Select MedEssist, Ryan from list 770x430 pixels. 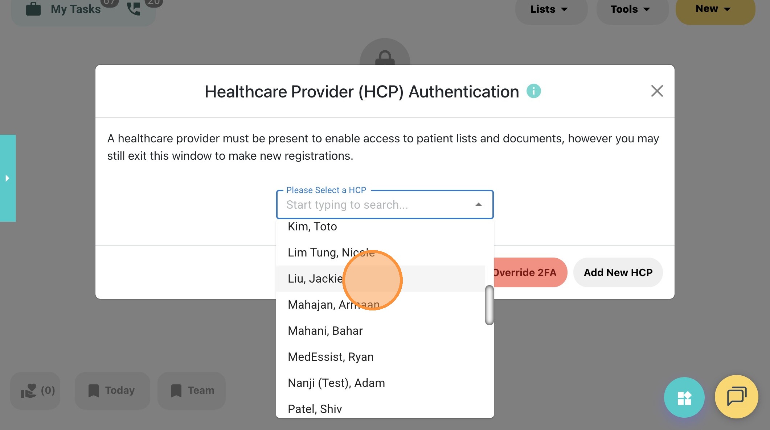pyautogui.click(x=331, y=357)
